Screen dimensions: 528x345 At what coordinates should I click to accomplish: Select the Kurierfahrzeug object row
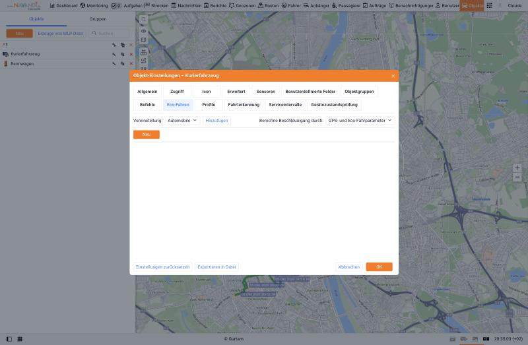pos(67,54)
